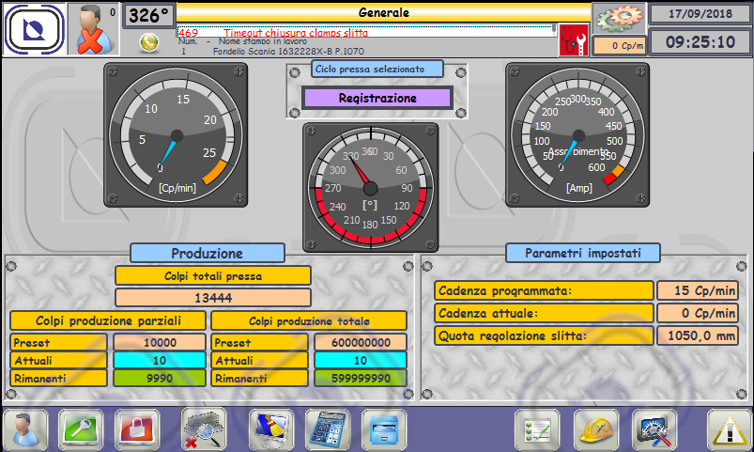Click the yellow hard hat safety icon
This screenshot has height=452, width=754.
[596, 430]
